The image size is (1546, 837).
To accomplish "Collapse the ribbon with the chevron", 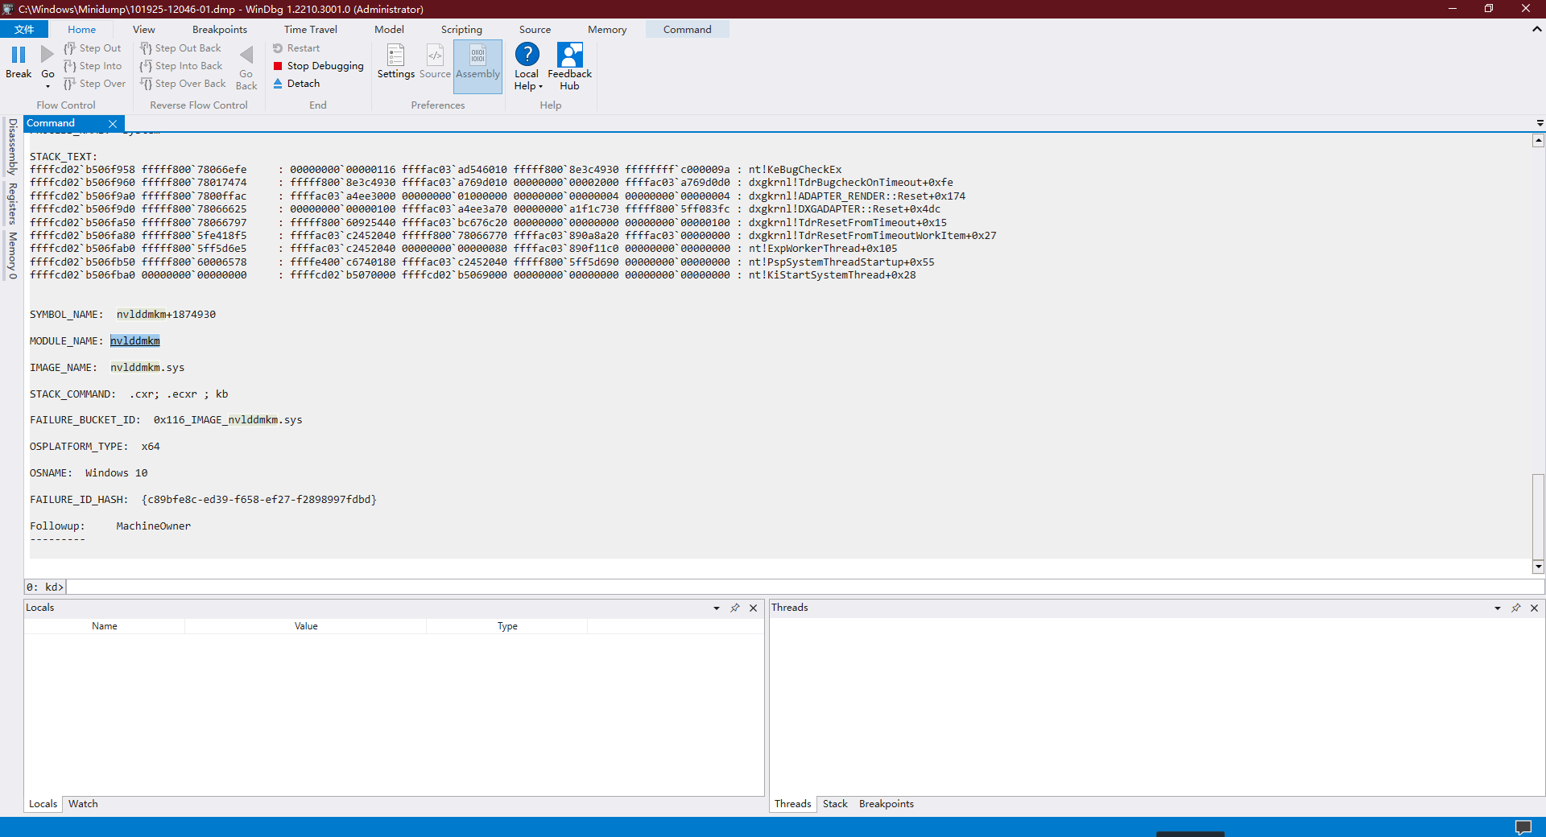I will (x=1537, y=29).
